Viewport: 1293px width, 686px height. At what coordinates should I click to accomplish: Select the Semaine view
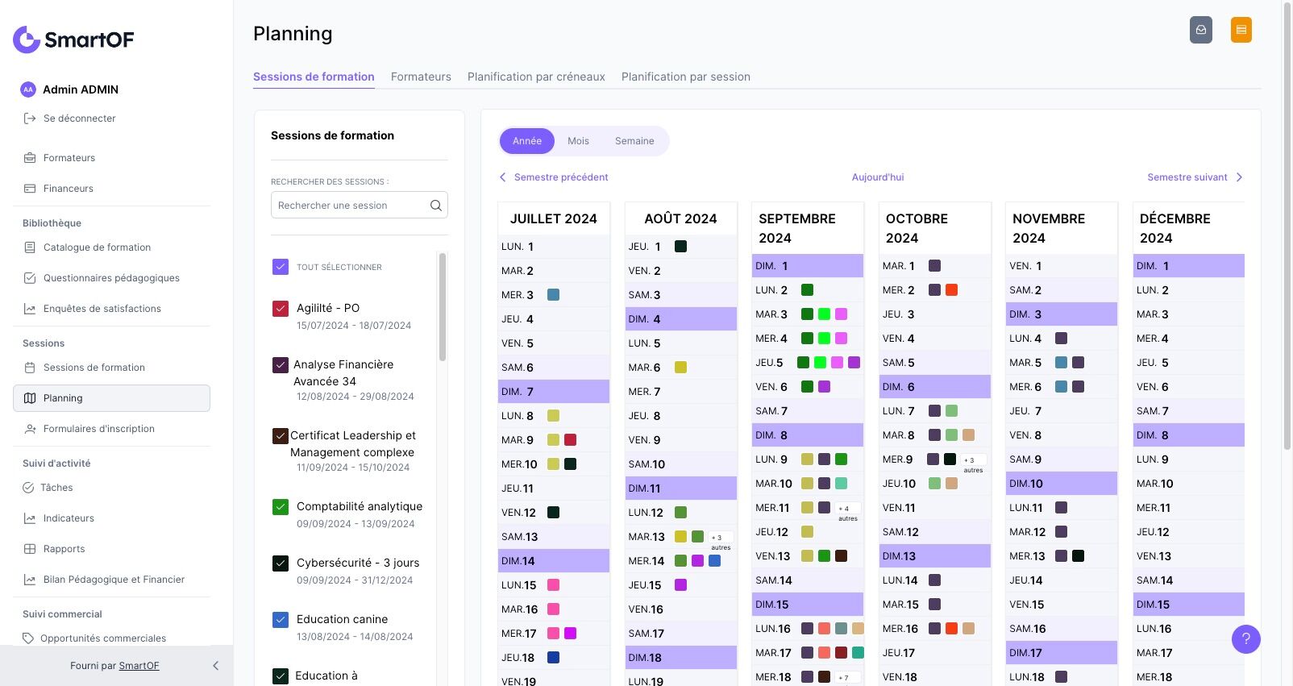pos(634,141)
